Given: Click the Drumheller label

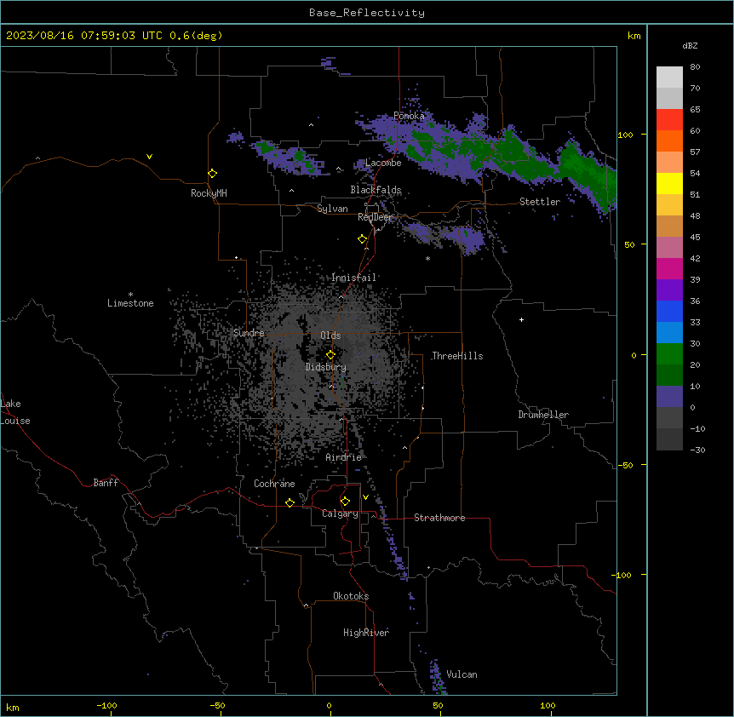Looking at the screenshot, I should point(543,415).
